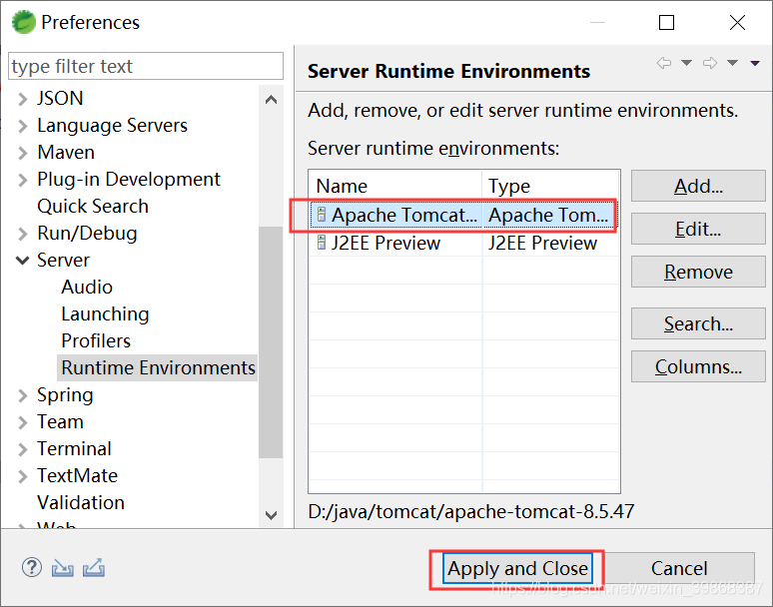Click the Cancel button

pos(679,569)
